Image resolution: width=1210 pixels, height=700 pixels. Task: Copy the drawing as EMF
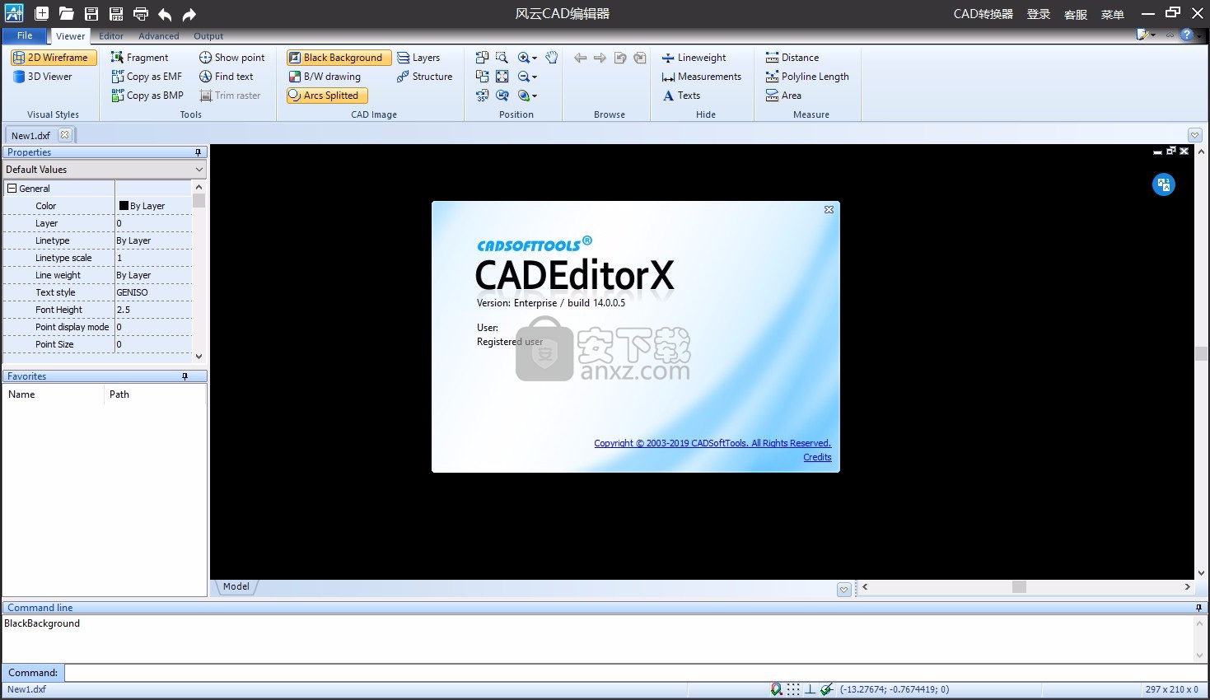tap(147, 77)
